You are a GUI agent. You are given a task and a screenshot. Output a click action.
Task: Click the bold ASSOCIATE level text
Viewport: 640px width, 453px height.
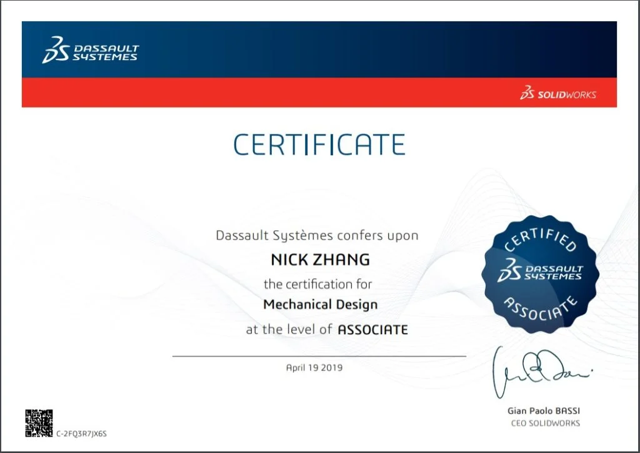pyautogui.click(x=372, y=330)
